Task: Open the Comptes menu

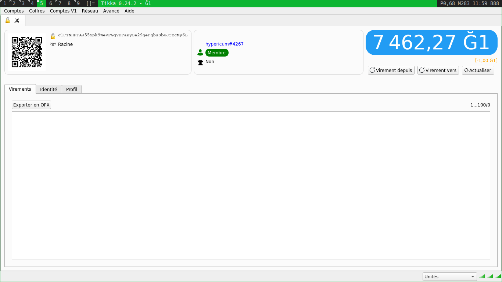Action: [14, 11]
